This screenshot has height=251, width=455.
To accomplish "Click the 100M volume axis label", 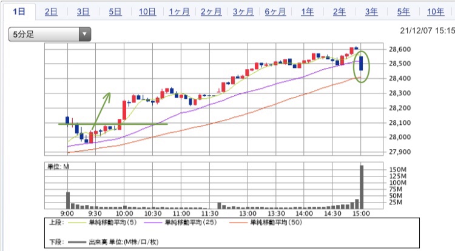I will point(398,182).
